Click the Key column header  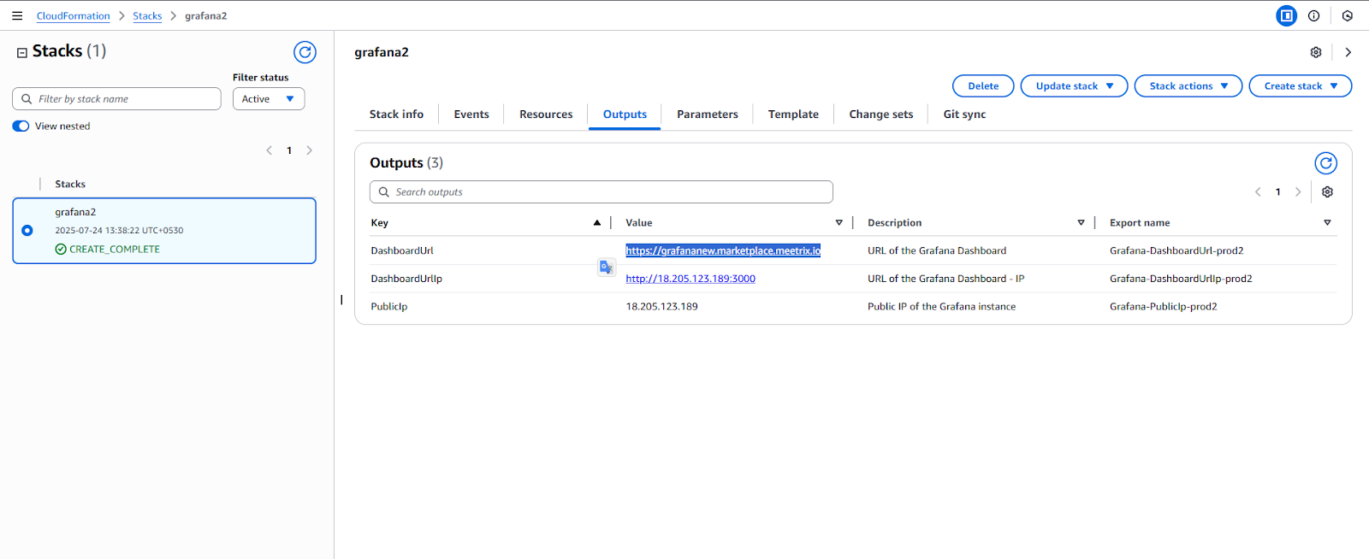(x=379, y=223)
